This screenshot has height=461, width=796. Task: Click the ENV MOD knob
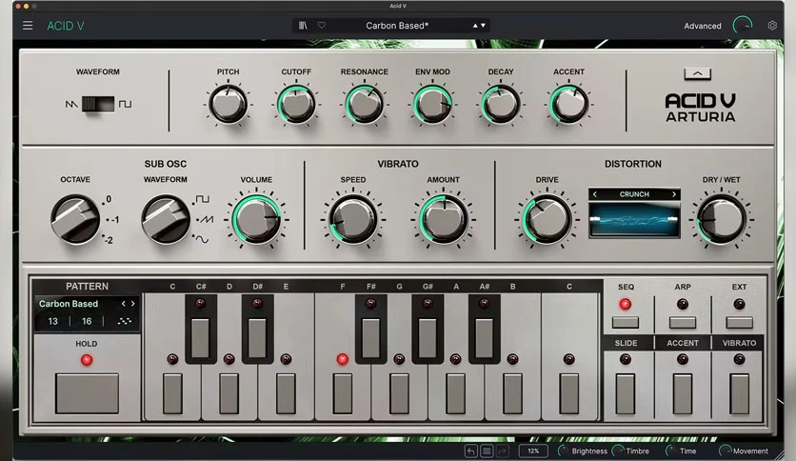(432, 104)
